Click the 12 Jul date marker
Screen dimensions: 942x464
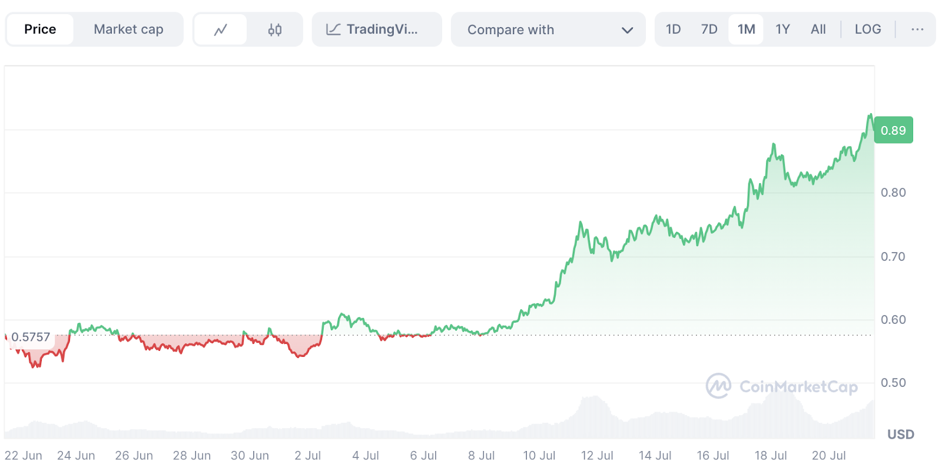pos(597,456)
